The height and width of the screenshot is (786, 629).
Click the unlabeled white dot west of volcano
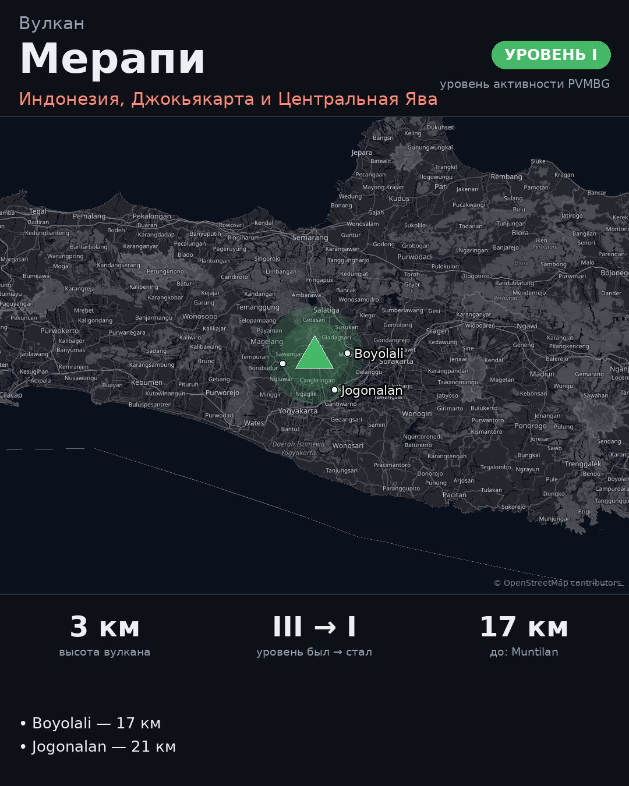(x=282, y=363)
